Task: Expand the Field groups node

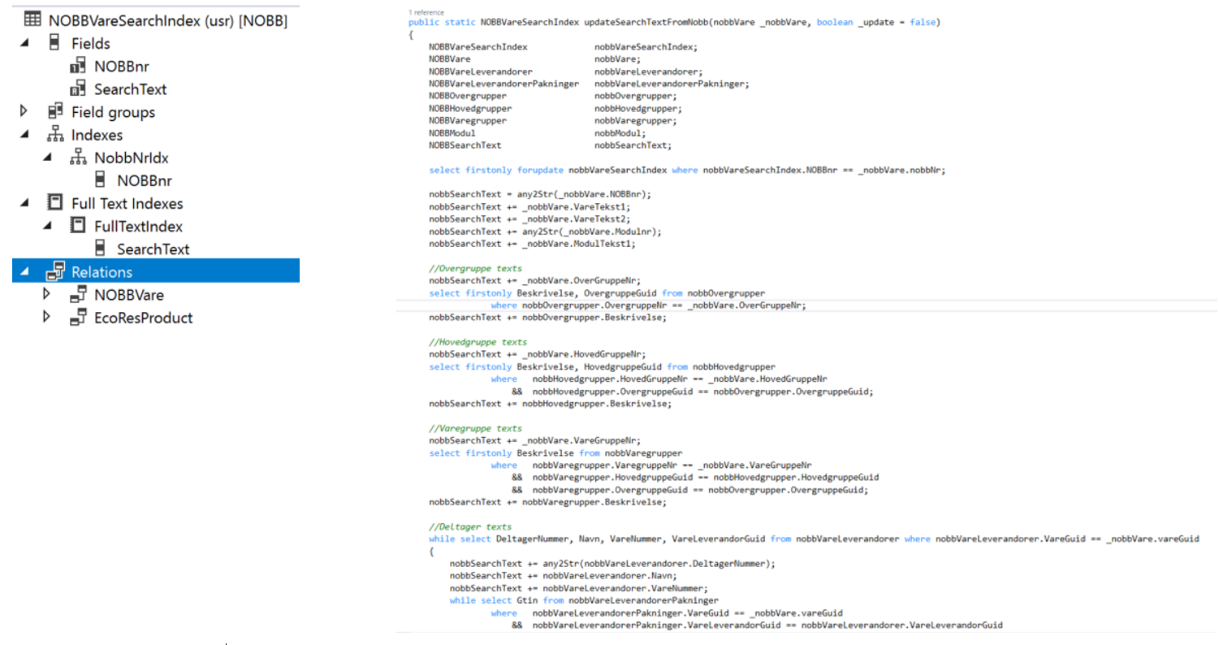Action: click(24, 111)
